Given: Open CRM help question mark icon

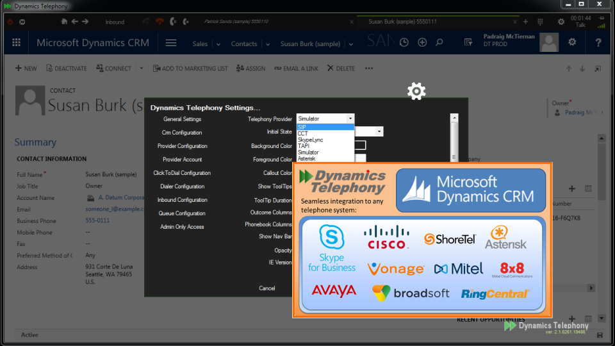Looking at the screenshot, I should click(x=598, y=42).
